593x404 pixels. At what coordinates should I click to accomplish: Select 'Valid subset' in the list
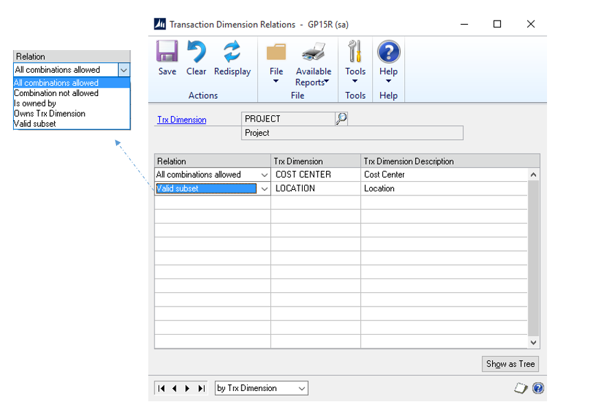point(71,123)
